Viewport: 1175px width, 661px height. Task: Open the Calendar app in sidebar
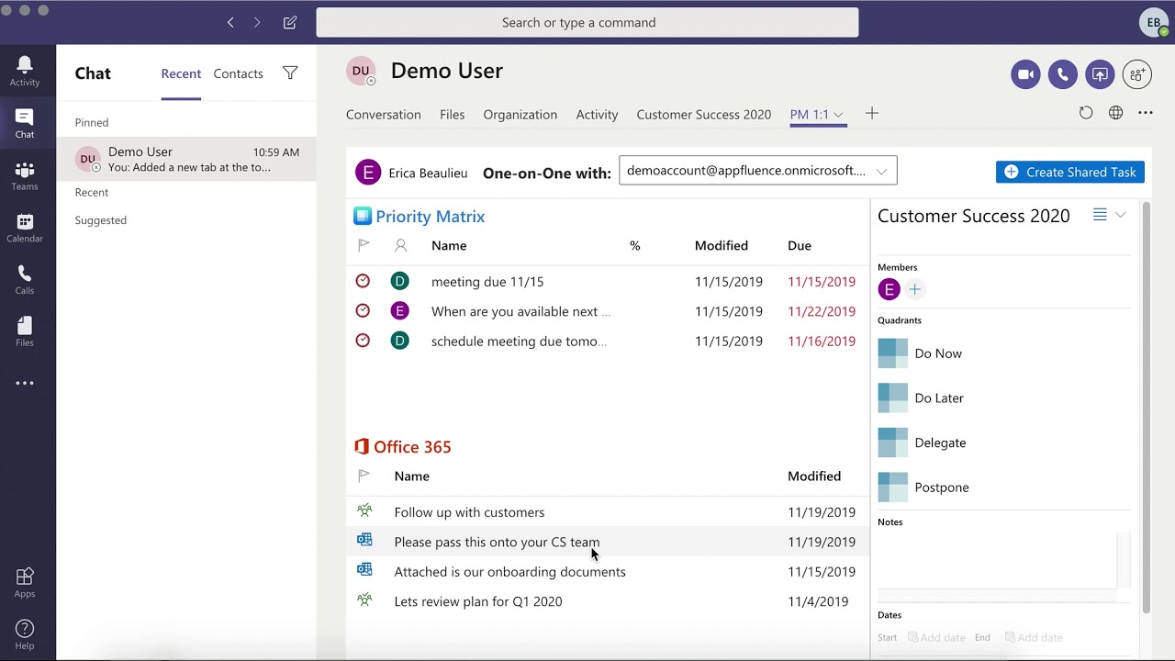tap(25, 228)
